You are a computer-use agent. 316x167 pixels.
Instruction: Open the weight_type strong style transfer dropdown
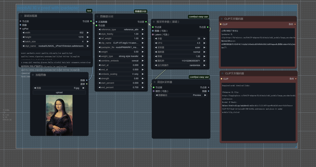point(121,56)
